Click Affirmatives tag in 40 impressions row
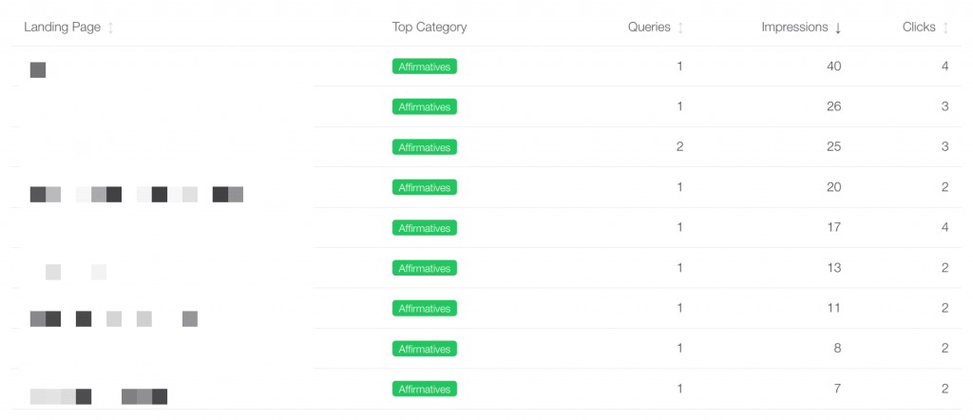This screenshot has height=420, width=973. (425, 67)
